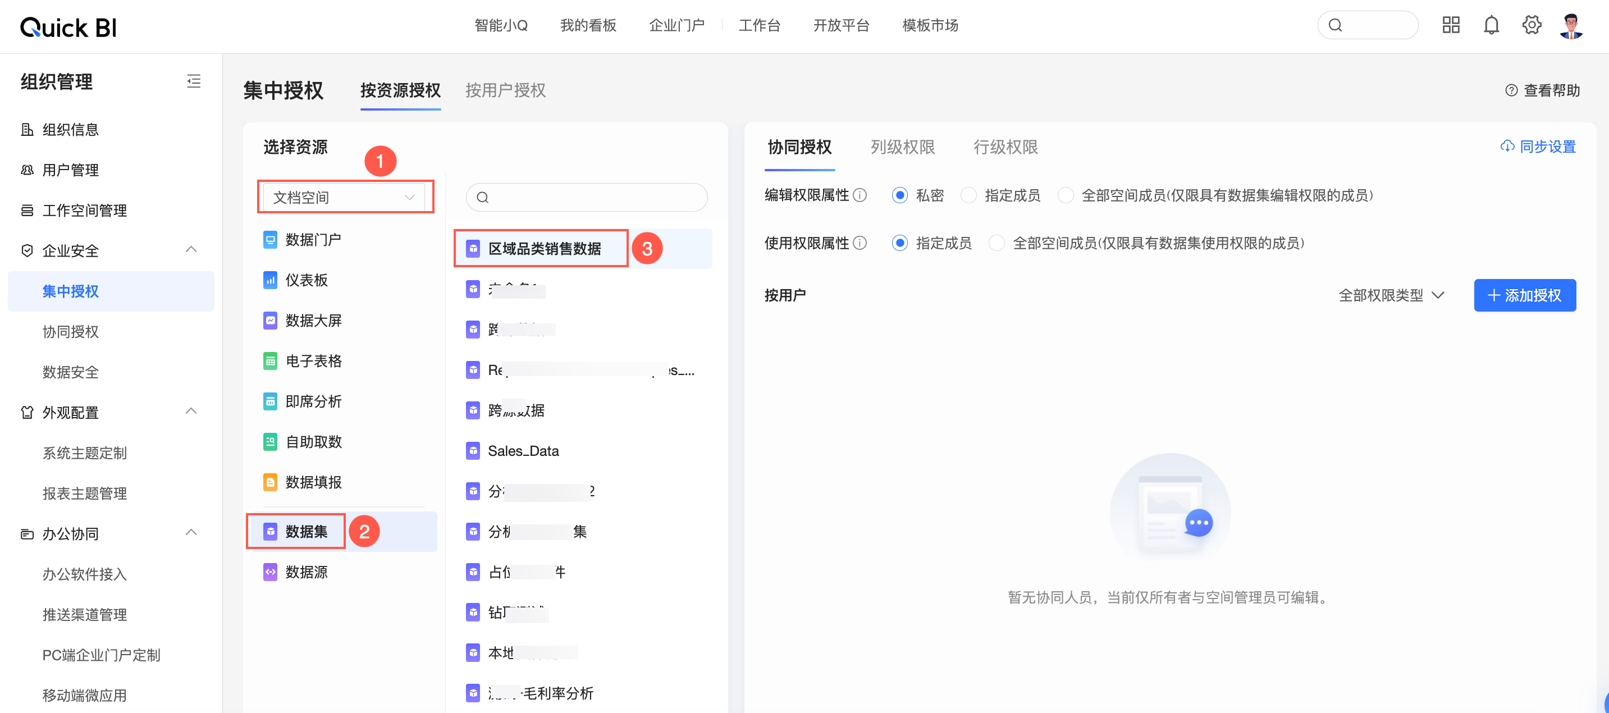
Task: Select the 电子表格 resource type icon
Action: point(270,361)
